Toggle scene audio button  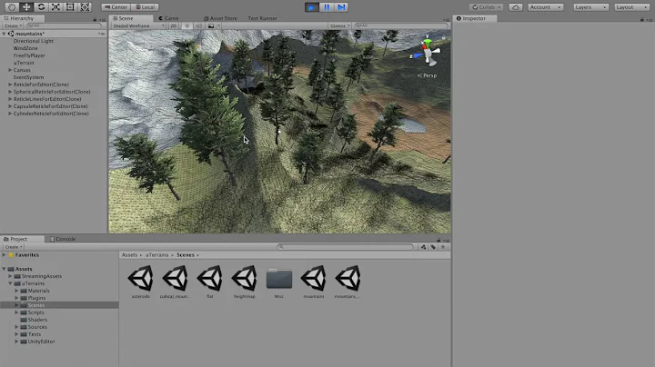(199, 25)
